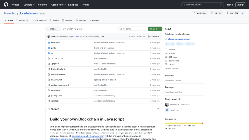
Task: Click the HTML language entry
Action: click(190, 126)
